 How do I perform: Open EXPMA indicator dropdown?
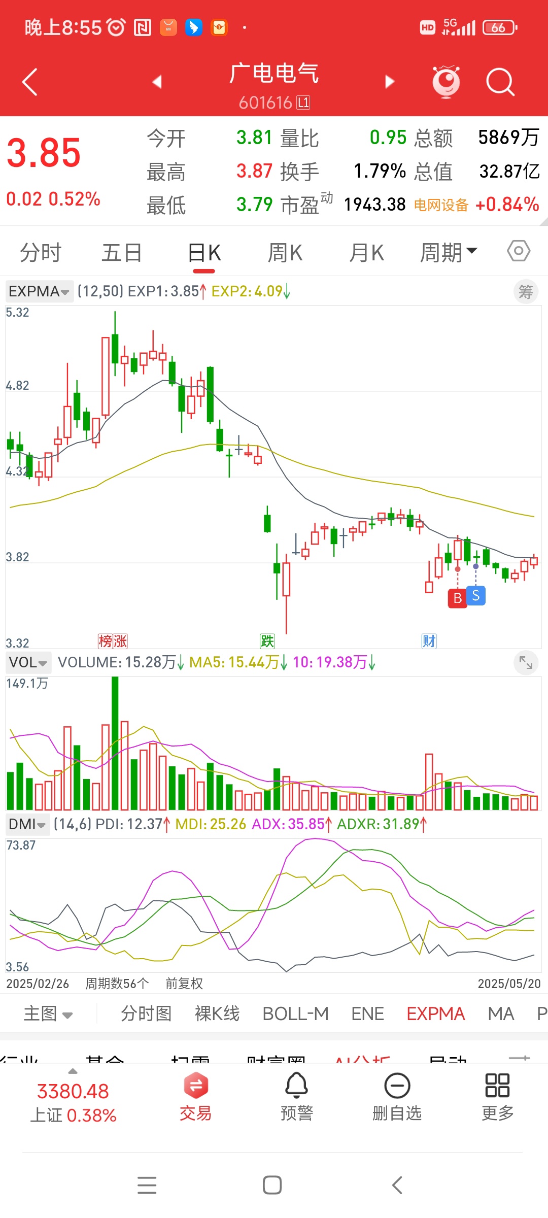(x=39, y=291)
